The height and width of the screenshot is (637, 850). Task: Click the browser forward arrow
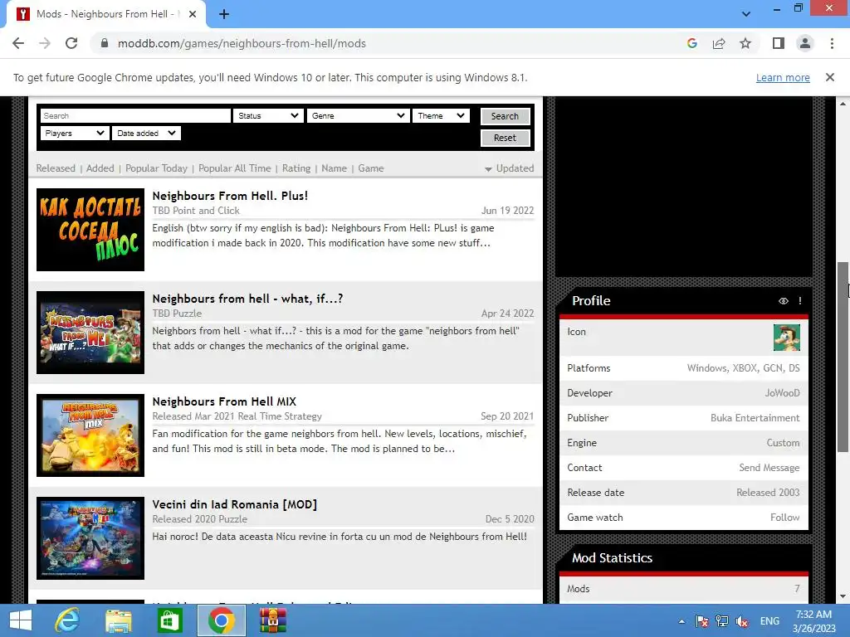tap(45, 43)
